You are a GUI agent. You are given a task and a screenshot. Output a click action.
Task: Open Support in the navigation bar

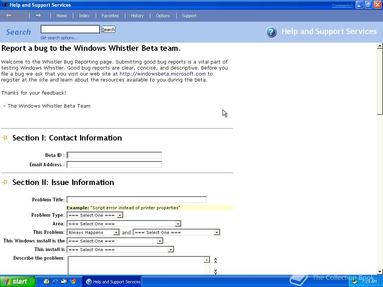pyautogui.click(x=189, y=16)
